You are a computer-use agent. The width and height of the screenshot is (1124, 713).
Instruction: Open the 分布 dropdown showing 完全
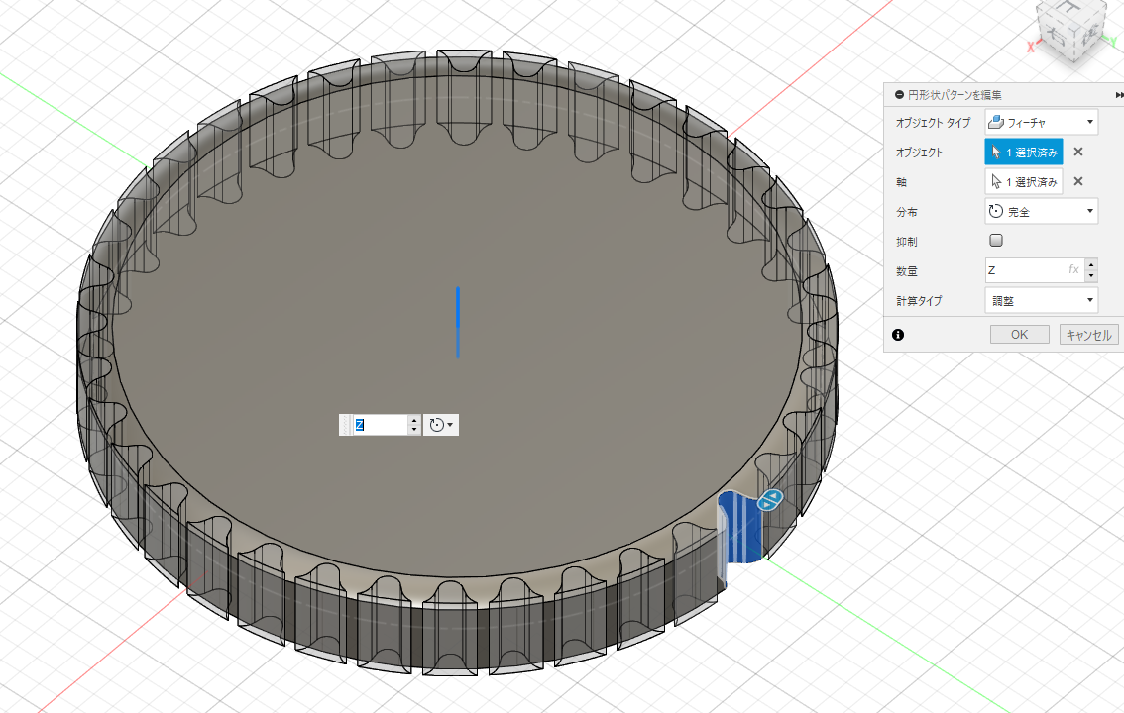coord(1041,211)
